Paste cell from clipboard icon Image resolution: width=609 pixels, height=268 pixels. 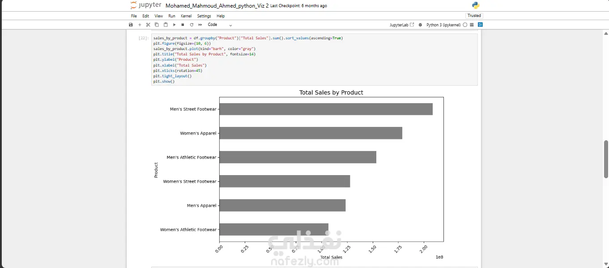pyautogui.click(x=166, y=25)
